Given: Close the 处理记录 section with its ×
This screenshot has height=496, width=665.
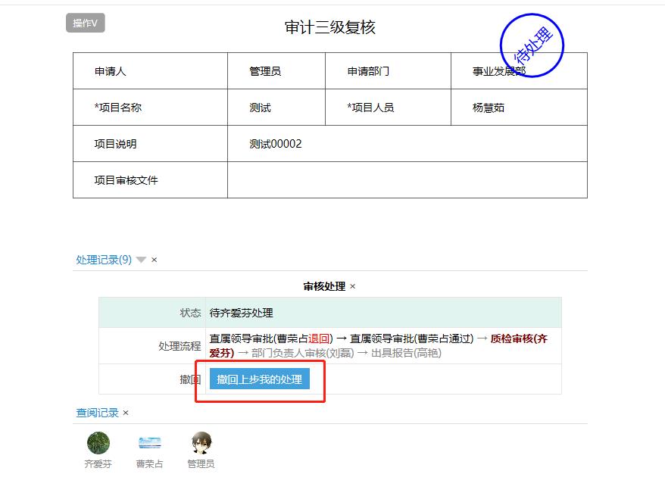Looking at the screenshot, I should click(155, 260).
